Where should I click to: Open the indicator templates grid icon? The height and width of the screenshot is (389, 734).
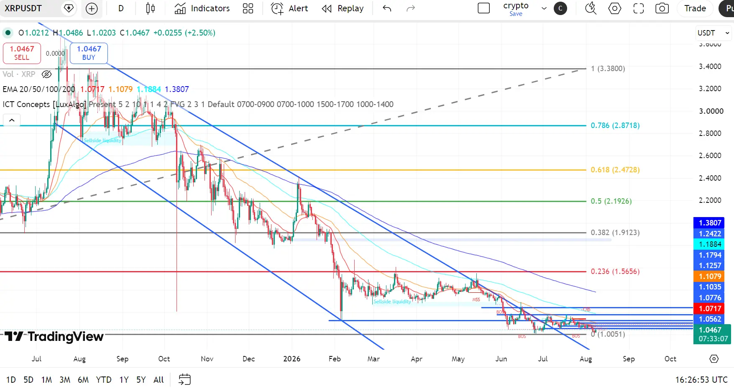pyautogui.click(x=248, y=8)
